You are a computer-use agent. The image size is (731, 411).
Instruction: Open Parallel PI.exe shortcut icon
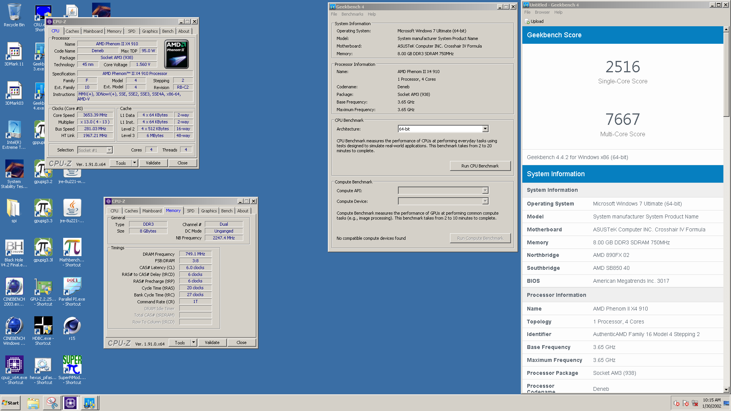(72, 292)
